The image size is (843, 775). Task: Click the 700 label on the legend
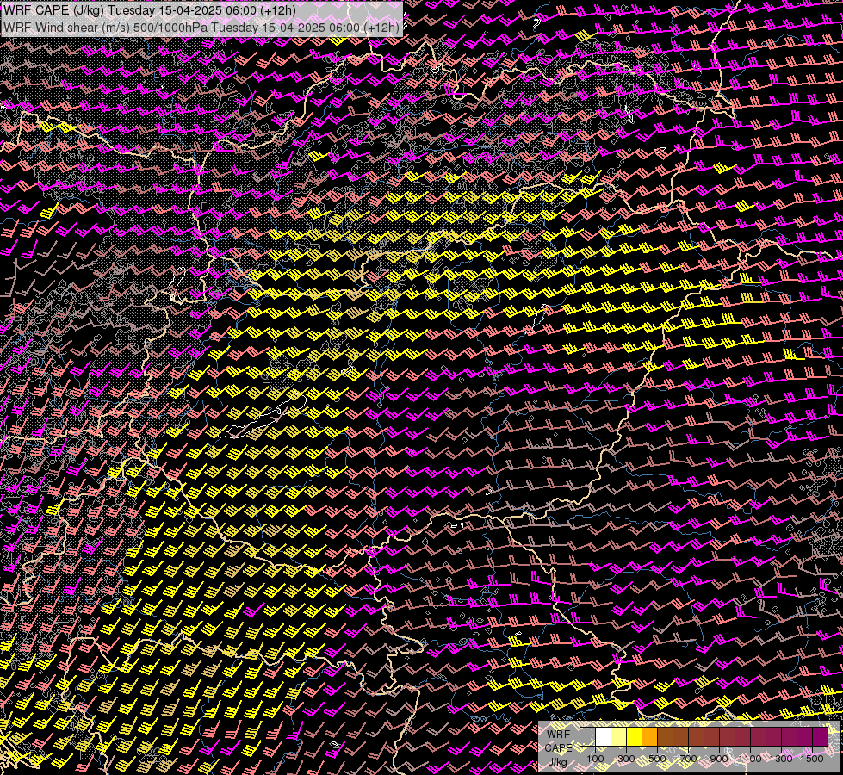point(688,759)
